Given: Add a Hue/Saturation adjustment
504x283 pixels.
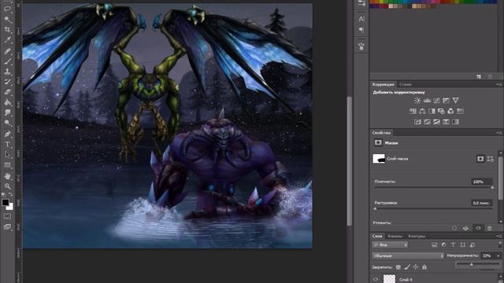Looking at the screenshot, I should (x=413, y=111).
